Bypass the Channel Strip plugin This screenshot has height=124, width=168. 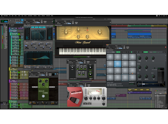pyautogui.click(x=45, y=21)
